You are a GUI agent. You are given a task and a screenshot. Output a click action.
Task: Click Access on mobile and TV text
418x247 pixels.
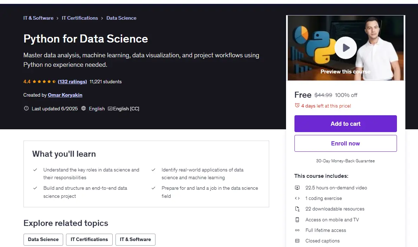click(332, 220)
